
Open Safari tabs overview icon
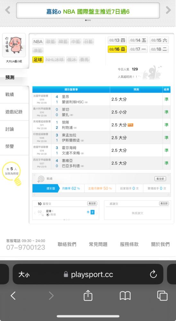click(162, 296)
